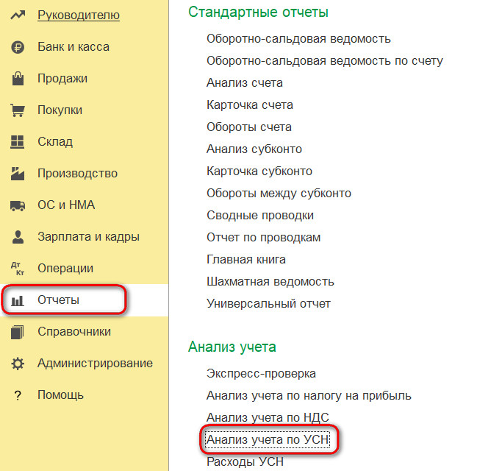The image size is (477, 471).
Task: Open the ОС и НМА section
Action: point(66,205)
